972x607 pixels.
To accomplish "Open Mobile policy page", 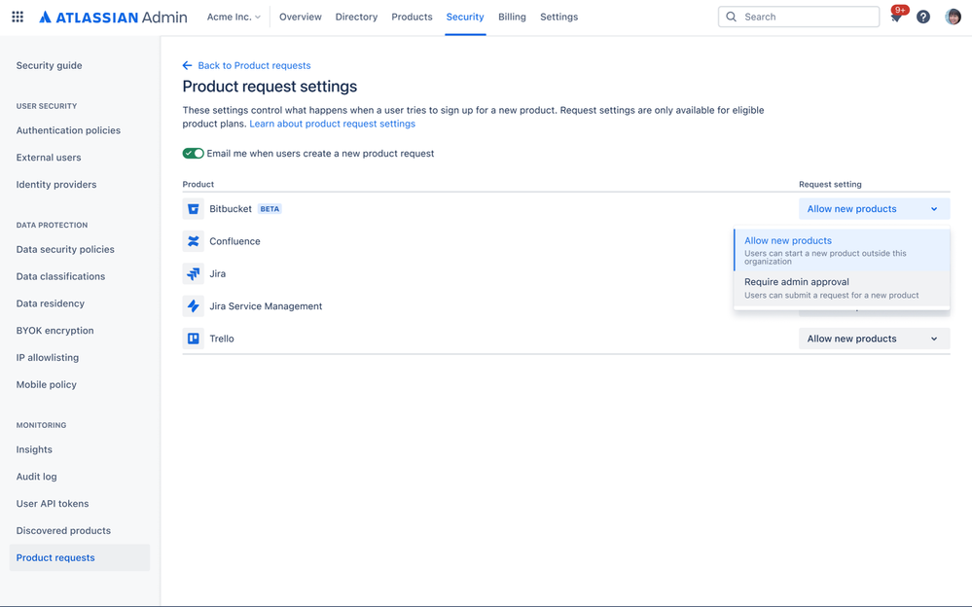I will [x=47, y=384].
